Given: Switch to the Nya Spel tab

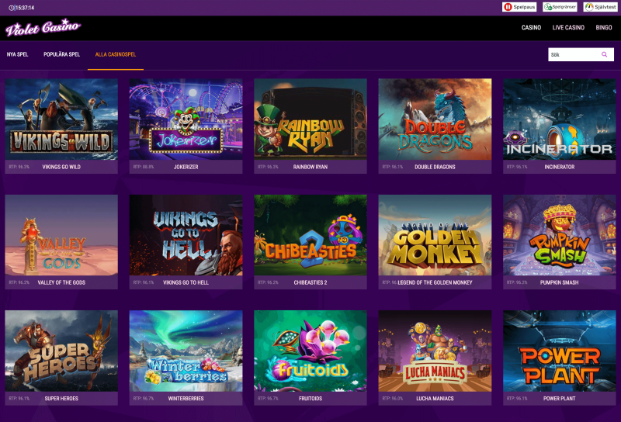Looking at the screenshot, I should (x=17, y=54).
